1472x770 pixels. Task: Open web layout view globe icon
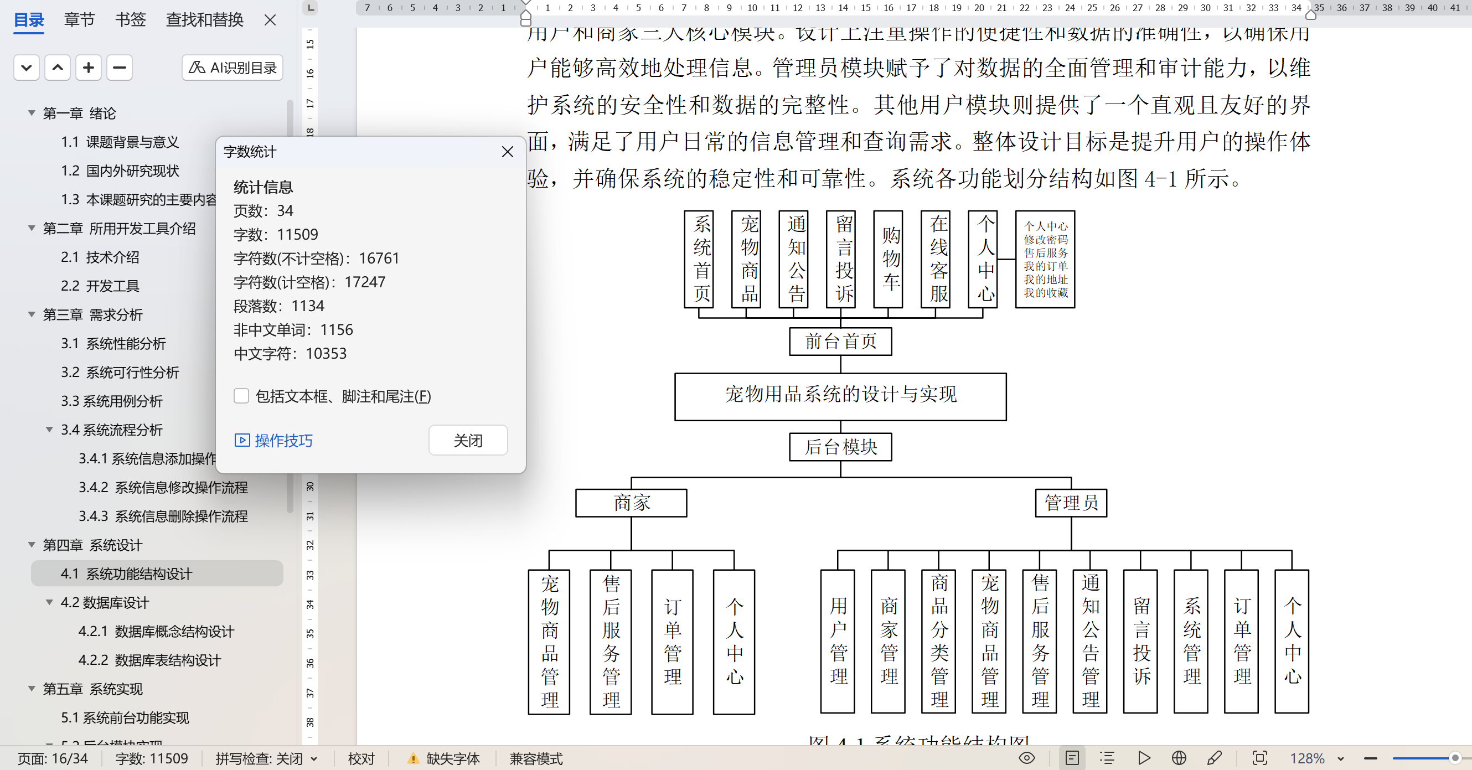[1179, 758]
